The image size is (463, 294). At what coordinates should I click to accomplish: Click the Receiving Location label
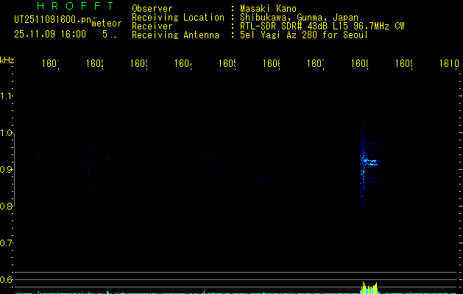(x=178, y=18)
